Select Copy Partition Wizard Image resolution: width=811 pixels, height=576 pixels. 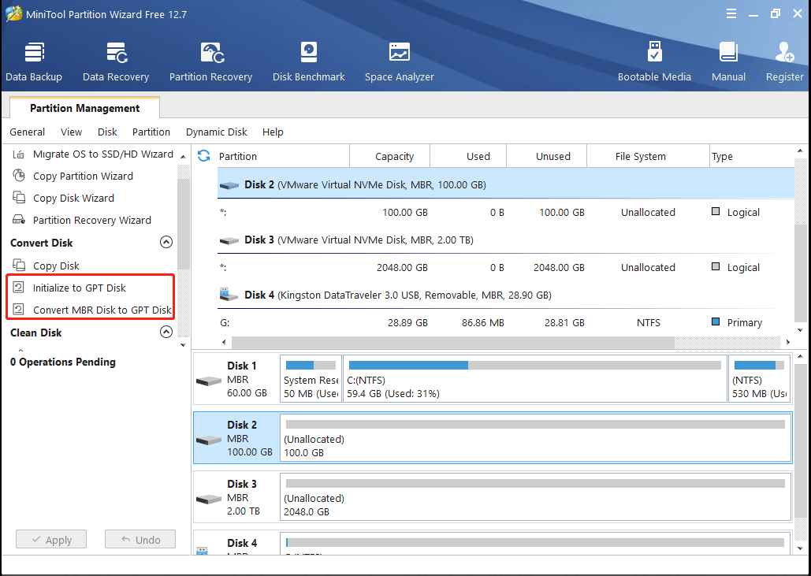[x=83, y=176]
